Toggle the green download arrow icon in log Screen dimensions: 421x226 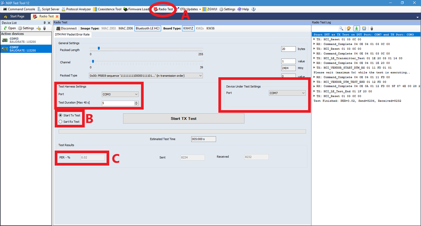tap(357, 29)
